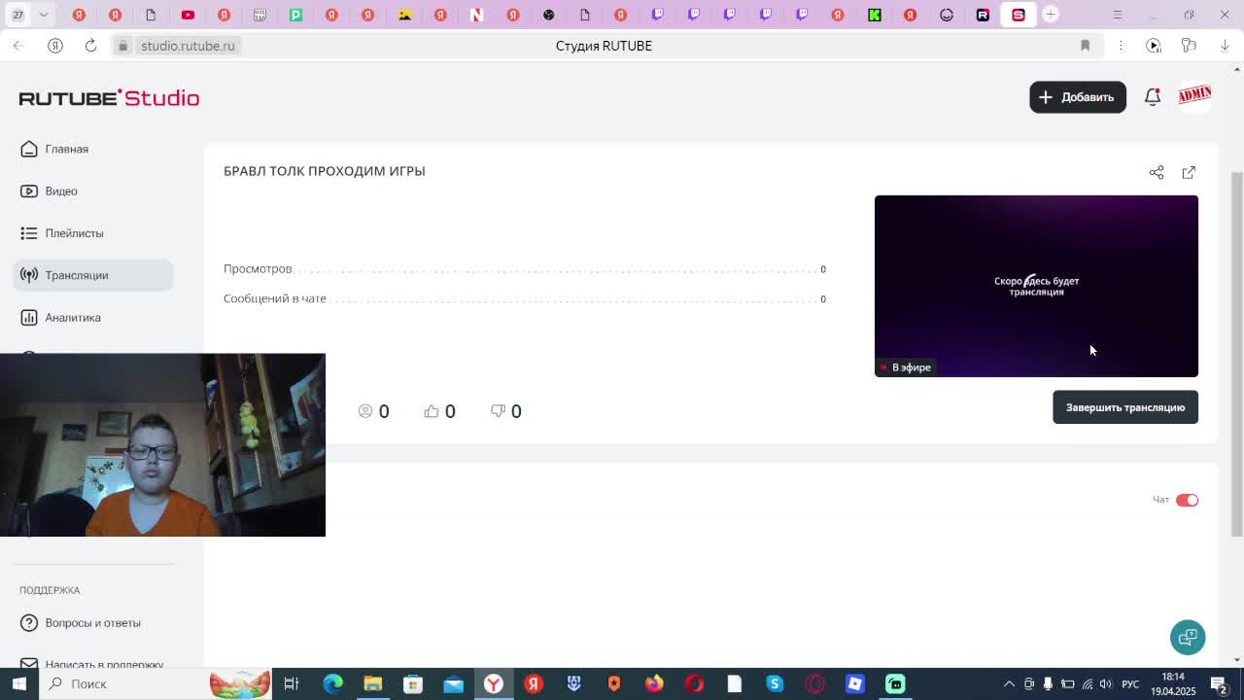Open Roblox from the taskbar
The height and width of the screenshot is (700, 1244).
click(x=855, y=683)
